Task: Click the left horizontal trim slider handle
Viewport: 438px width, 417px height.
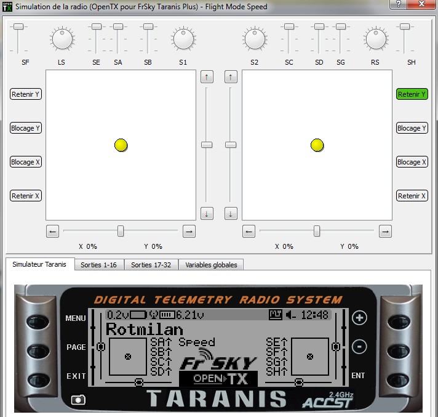Action: (121, 231)
